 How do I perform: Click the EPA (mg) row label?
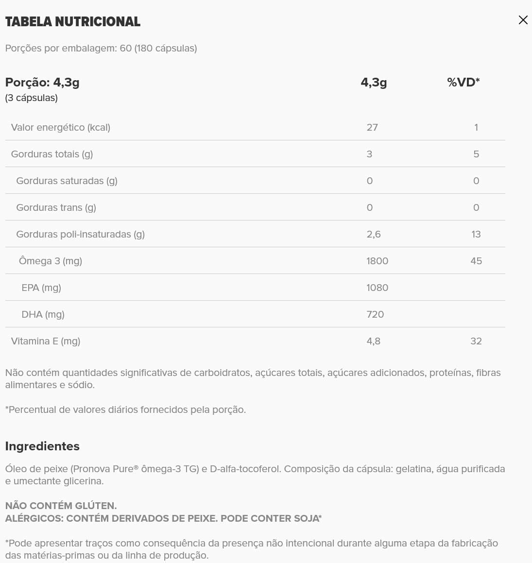tap(41, 288)
